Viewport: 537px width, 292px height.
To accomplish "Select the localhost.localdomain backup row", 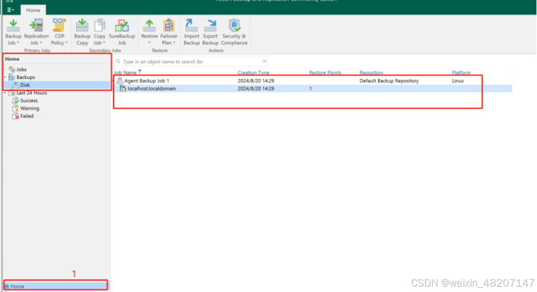I will click(x=313, y=89).
